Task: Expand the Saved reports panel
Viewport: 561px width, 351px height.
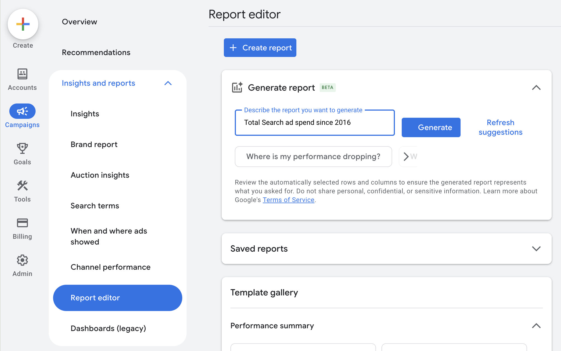Action: 536,249
